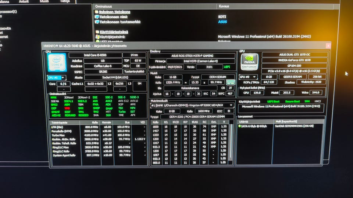
Task: Click the green UEFI label beside version
Action: point(227,67)
